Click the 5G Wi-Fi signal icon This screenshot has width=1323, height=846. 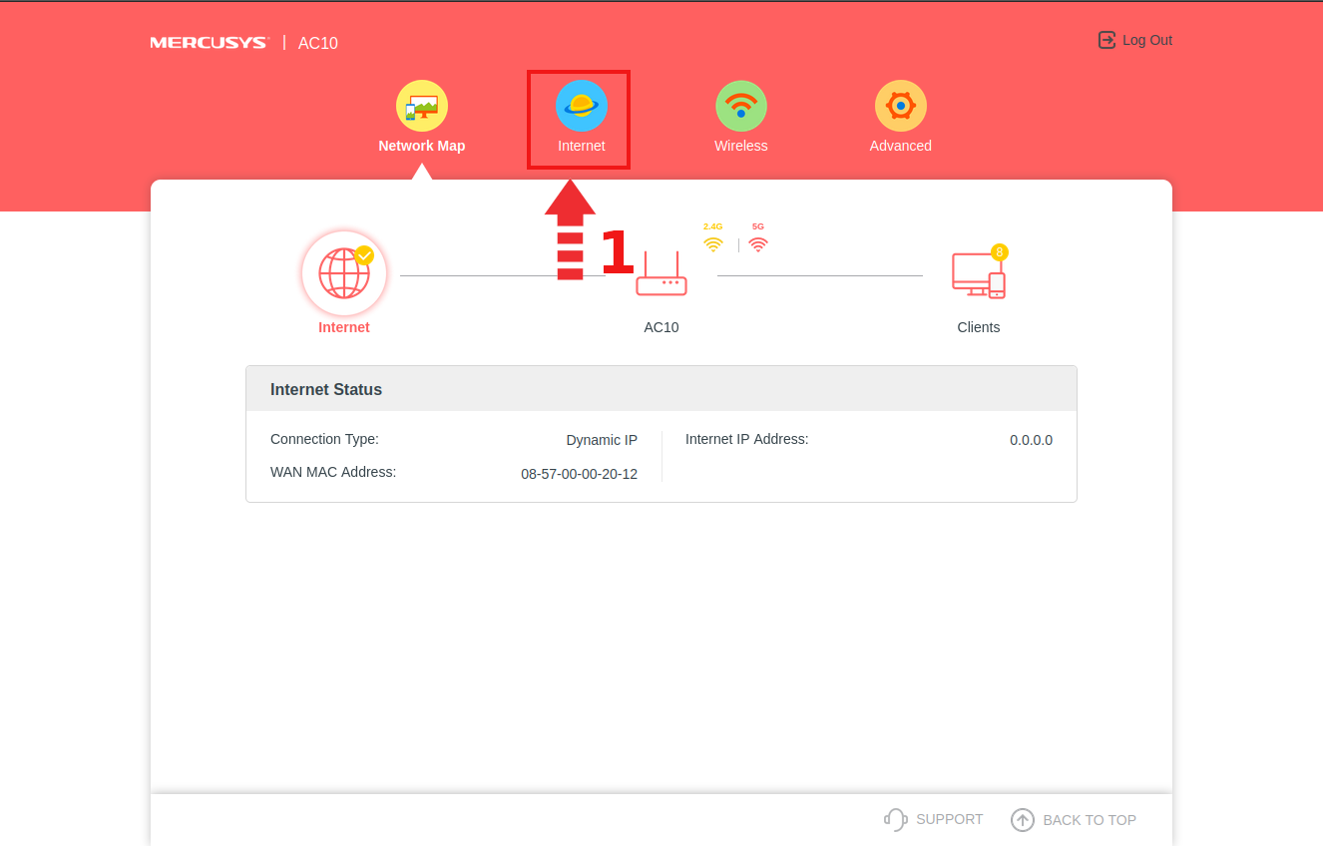point(758,244)
